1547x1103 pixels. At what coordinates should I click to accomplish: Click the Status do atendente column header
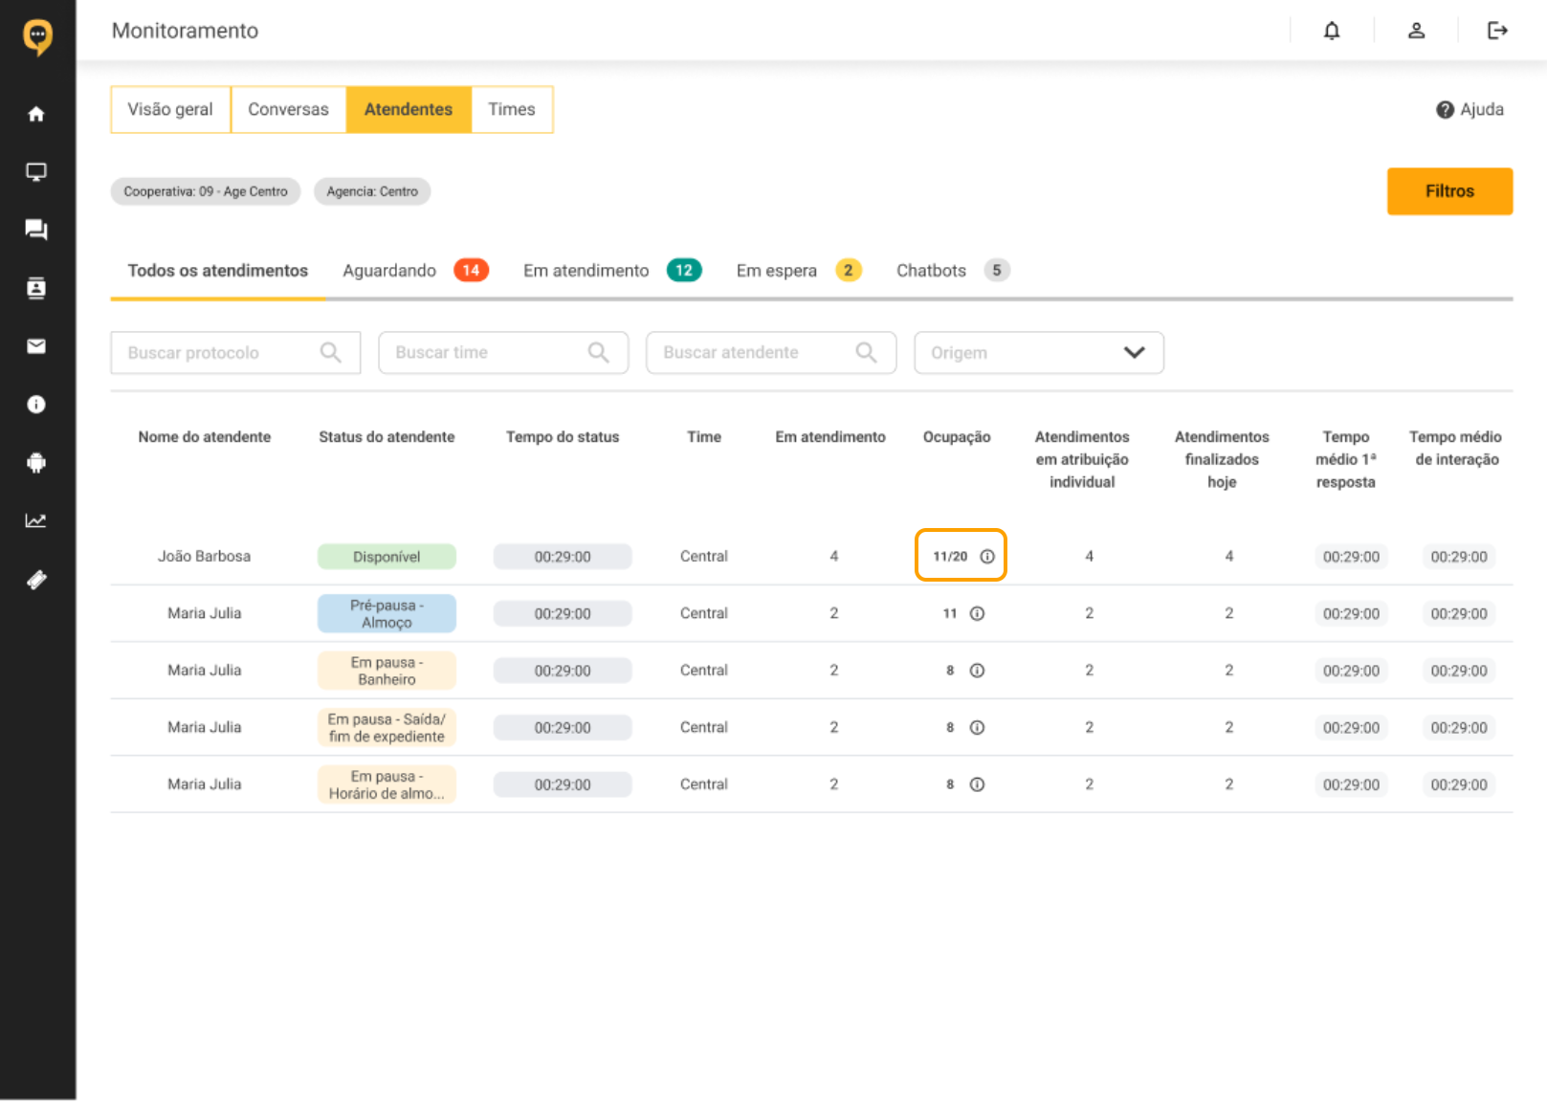coord(387,437)
